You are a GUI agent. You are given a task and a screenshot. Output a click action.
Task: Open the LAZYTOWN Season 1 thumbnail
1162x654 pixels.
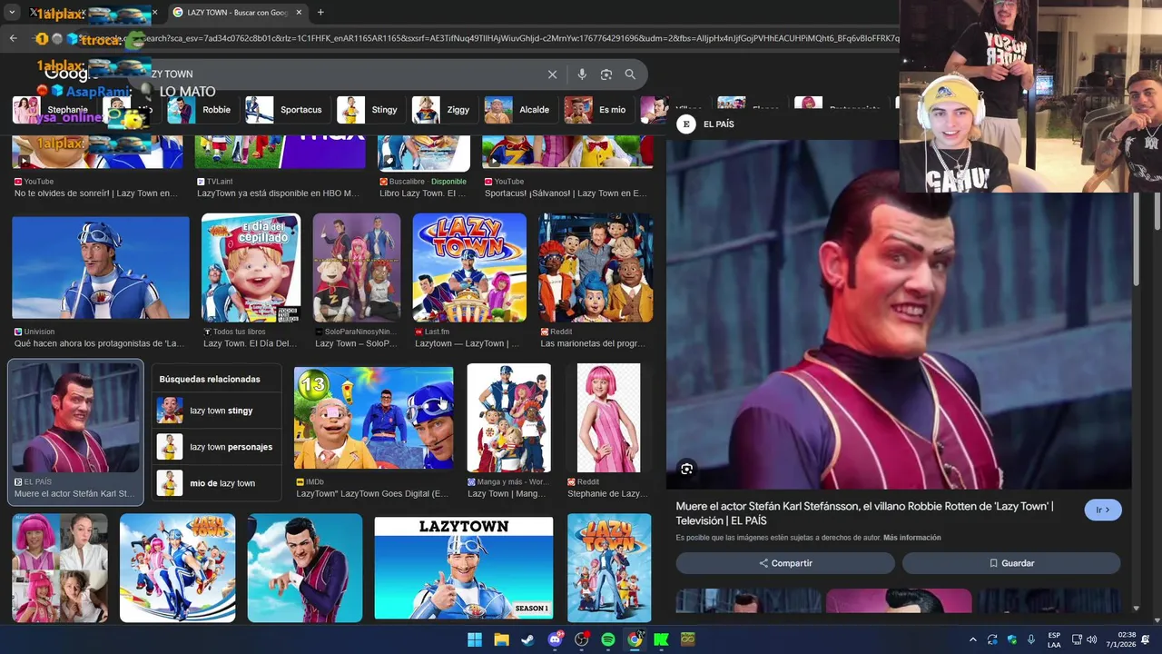464,569
